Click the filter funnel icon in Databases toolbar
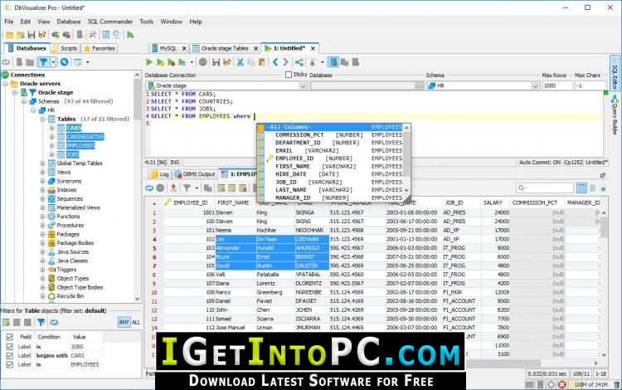This screenshot has width=622, height=390. (x=43, y=62)
